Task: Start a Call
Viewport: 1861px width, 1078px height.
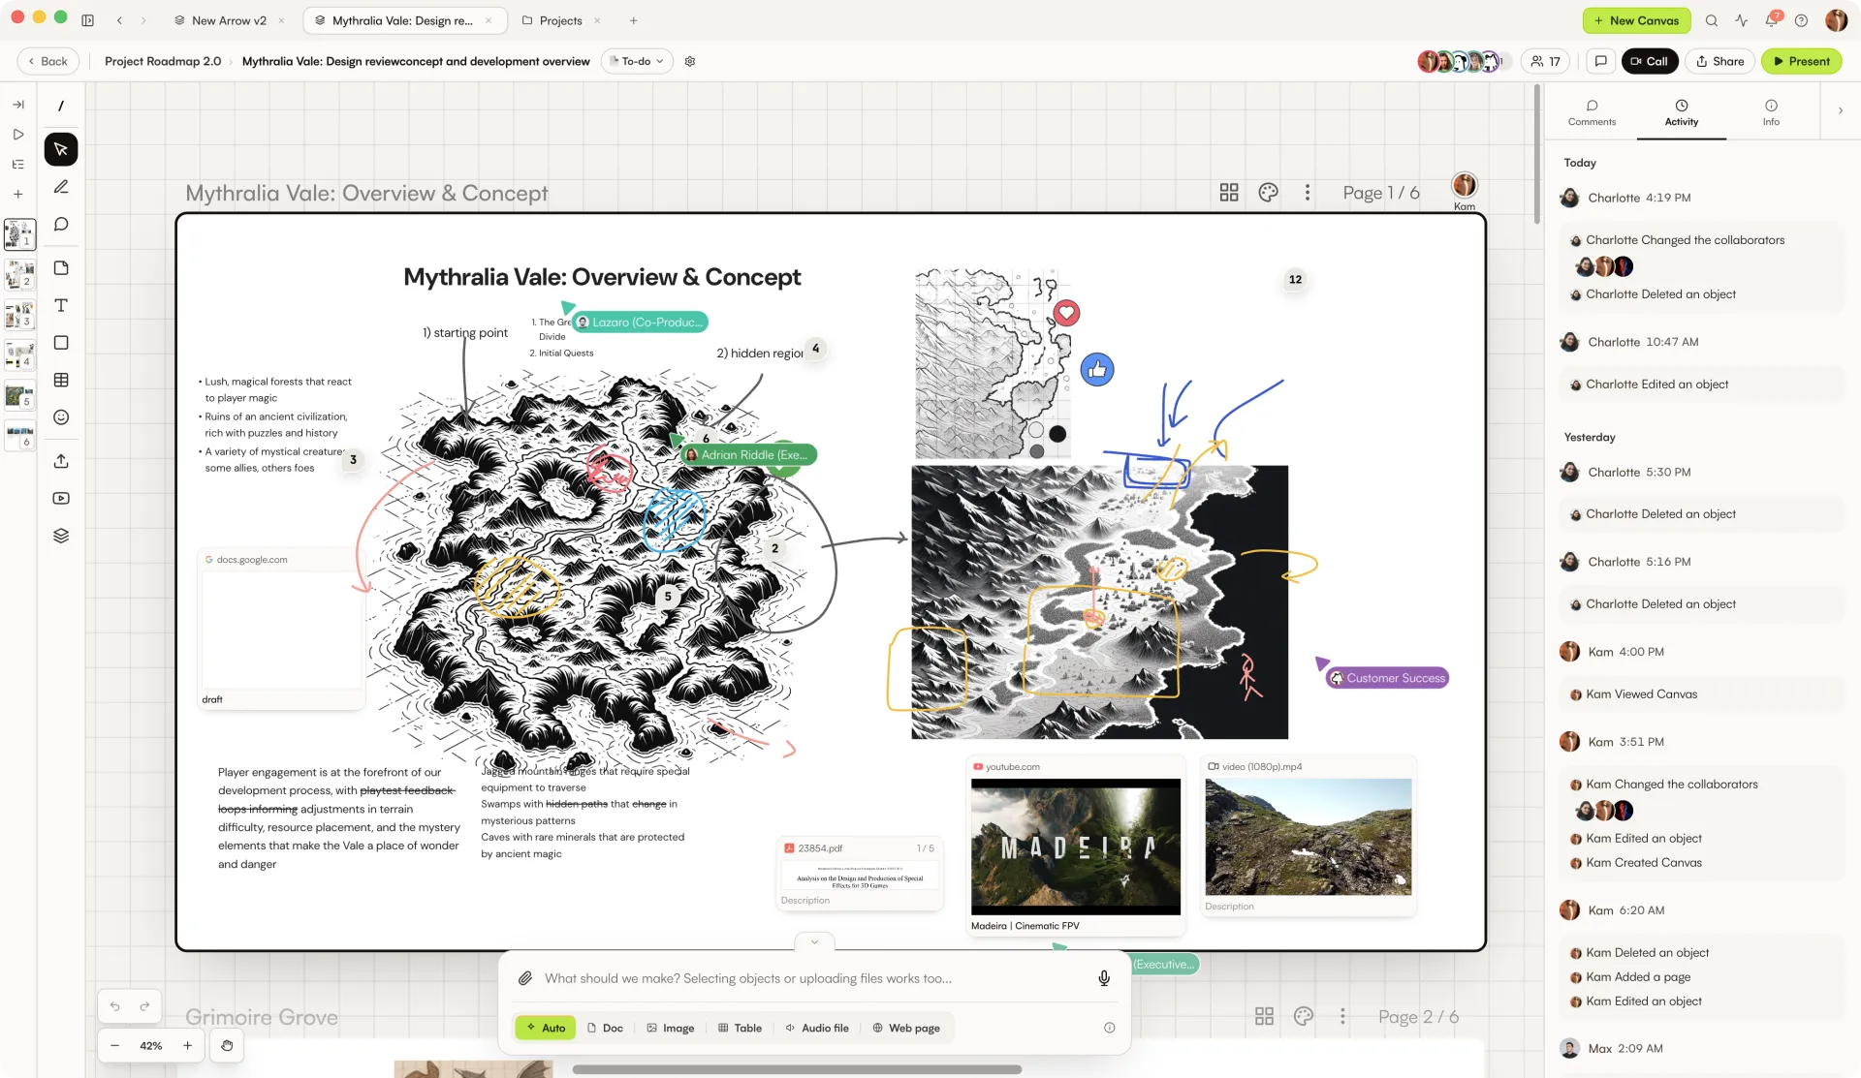Action: click(x=1649, y=61)
